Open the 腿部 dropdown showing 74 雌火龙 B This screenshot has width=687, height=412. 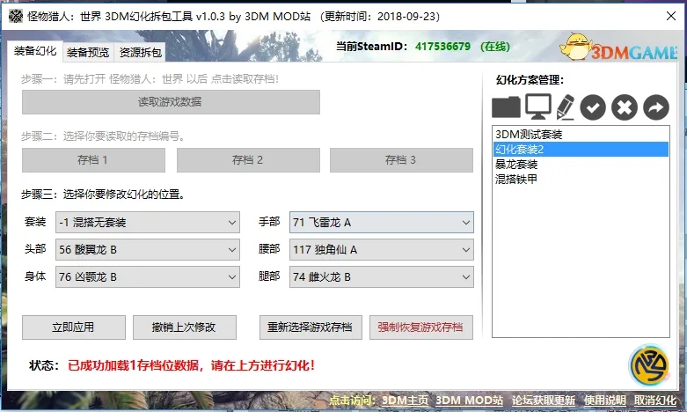(381, 276)
